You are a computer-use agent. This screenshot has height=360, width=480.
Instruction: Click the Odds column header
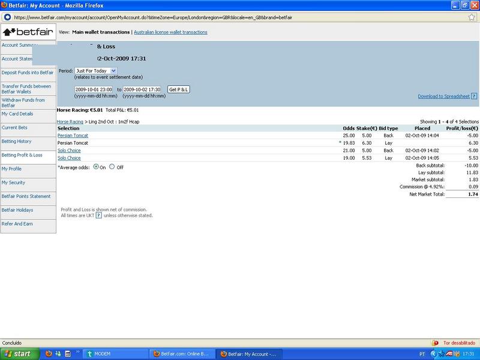pyautogui.click(x=349, y=128)
